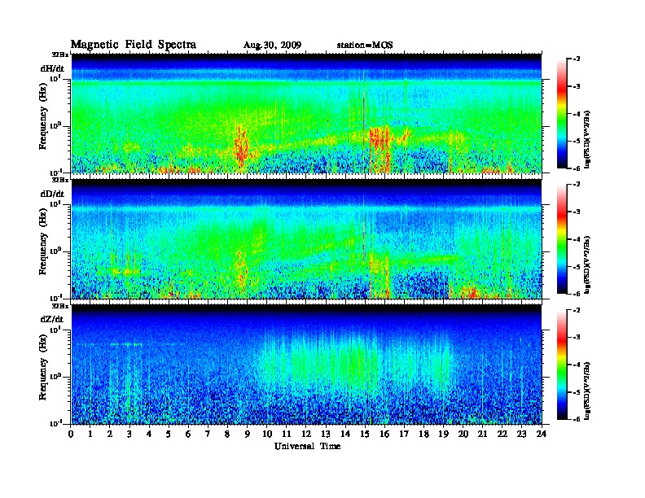Viewport: 645px width, 498px height.
Task: Click hour 12 on the Universal Time axis
Action: (306, 434)
